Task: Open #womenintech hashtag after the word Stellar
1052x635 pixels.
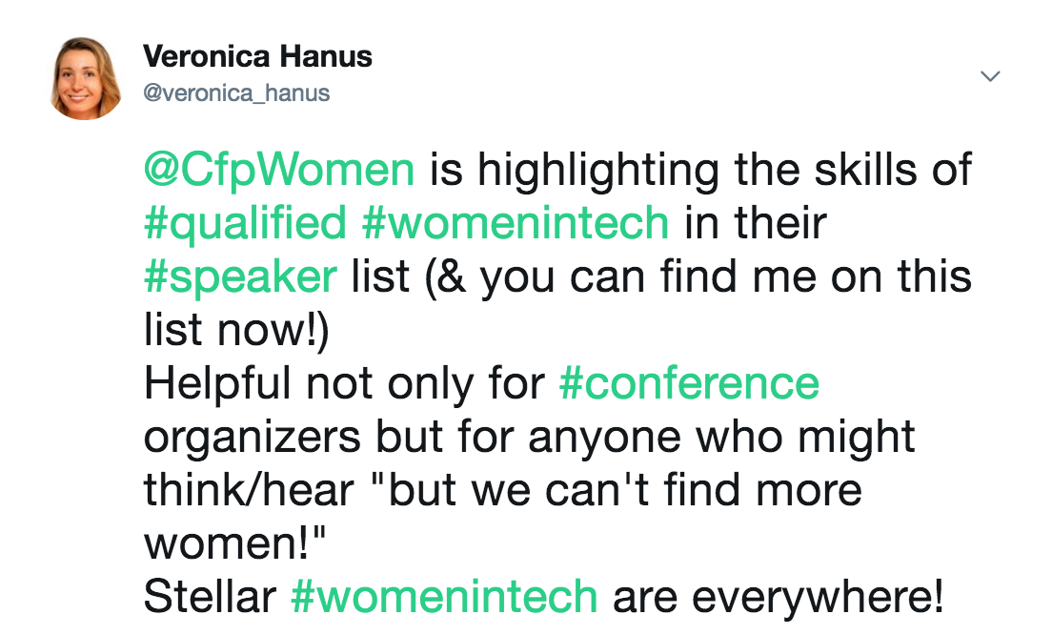Action: click(x=443, y=596)
